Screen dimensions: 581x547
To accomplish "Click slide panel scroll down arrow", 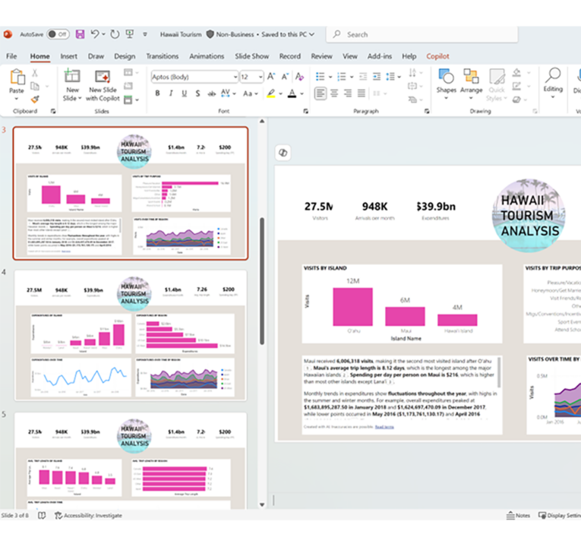I will (262, 504).
